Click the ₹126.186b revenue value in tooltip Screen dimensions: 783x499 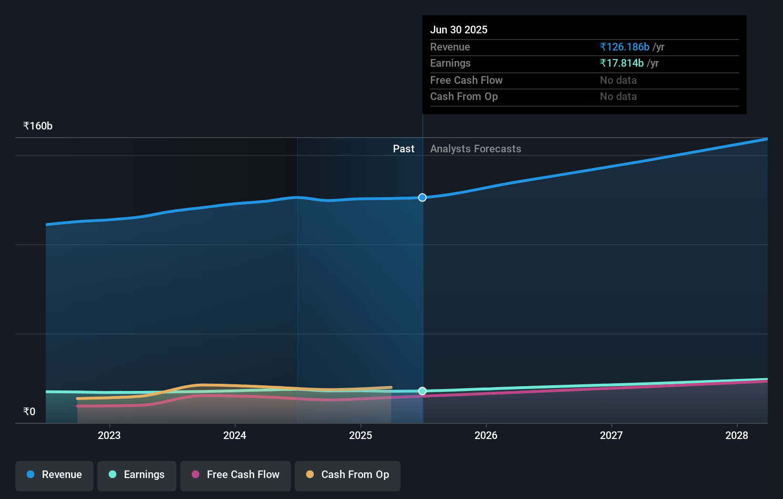pyautogui.click(x=624, y=47)
